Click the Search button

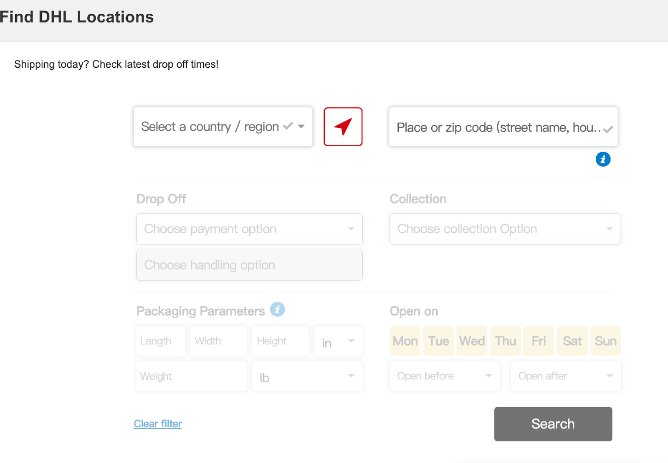[x=553, y=424]
